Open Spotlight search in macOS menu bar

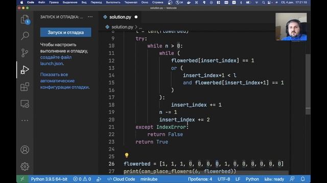tap(264, 3)
